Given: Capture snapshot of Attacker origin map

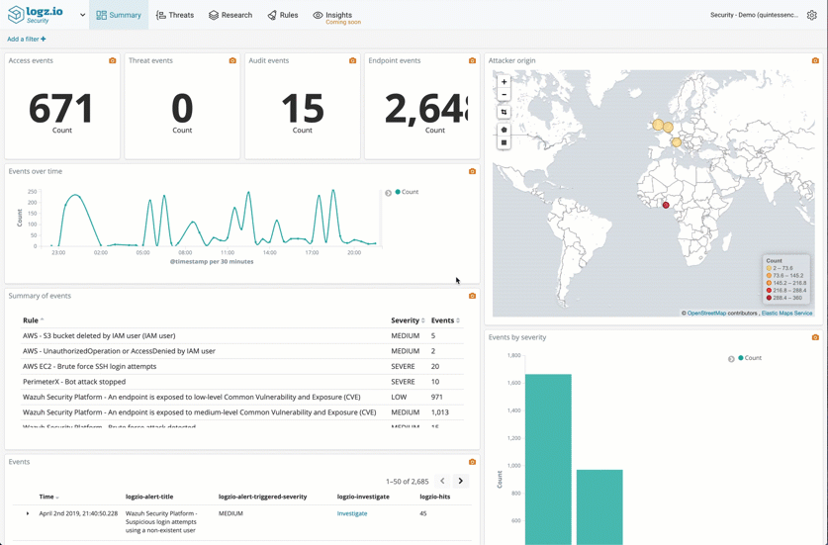Looking at the screenshot, I should click(815, 60).
